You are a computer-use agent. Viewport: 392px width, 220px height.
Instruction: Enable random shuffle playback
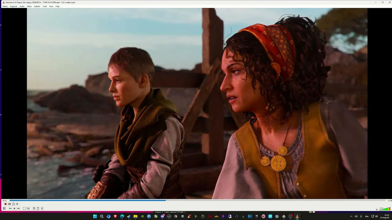point(42,208)
